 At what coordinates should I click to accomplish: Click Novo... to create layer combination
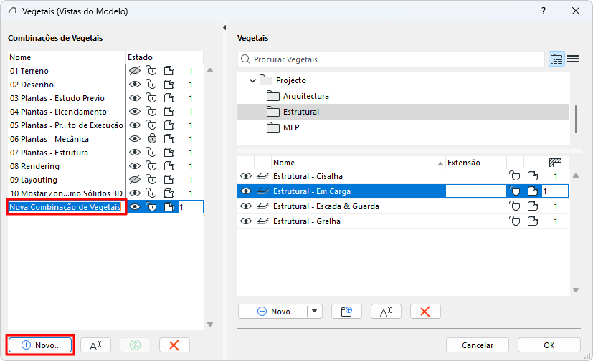point(40,345)
